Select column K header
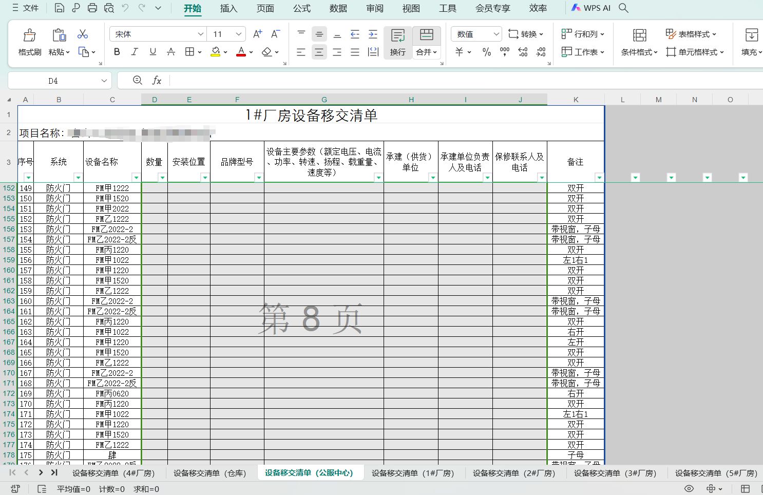Viewport: 763px width, 495px height. click(x=576, y=100)
